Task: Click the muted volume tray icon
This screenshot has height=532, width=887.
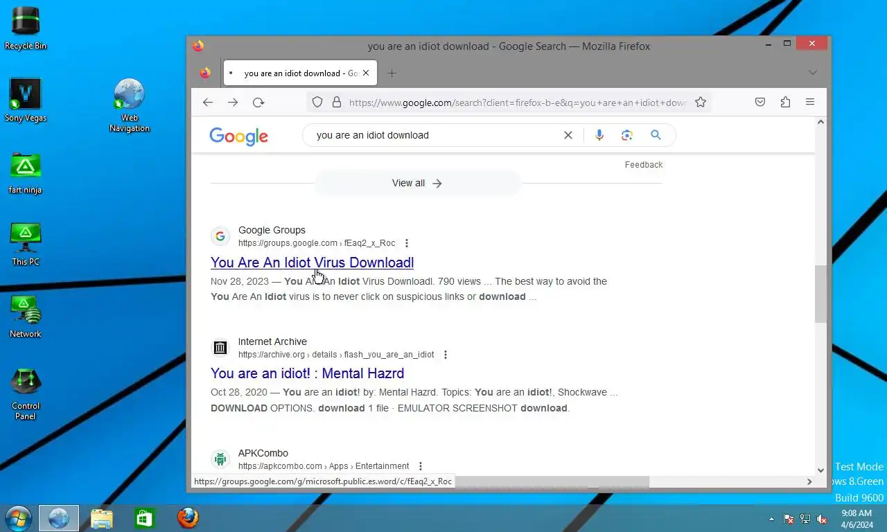Action: (822, 519)
